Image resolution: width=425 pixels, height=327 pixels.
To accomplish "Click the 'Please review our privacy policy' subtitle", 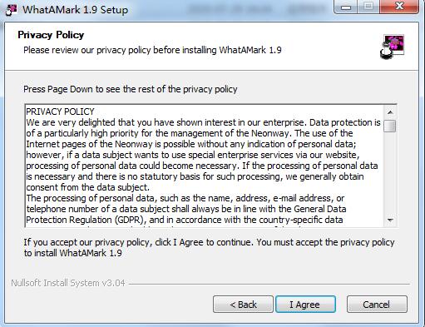I will (x=152, y=50).
